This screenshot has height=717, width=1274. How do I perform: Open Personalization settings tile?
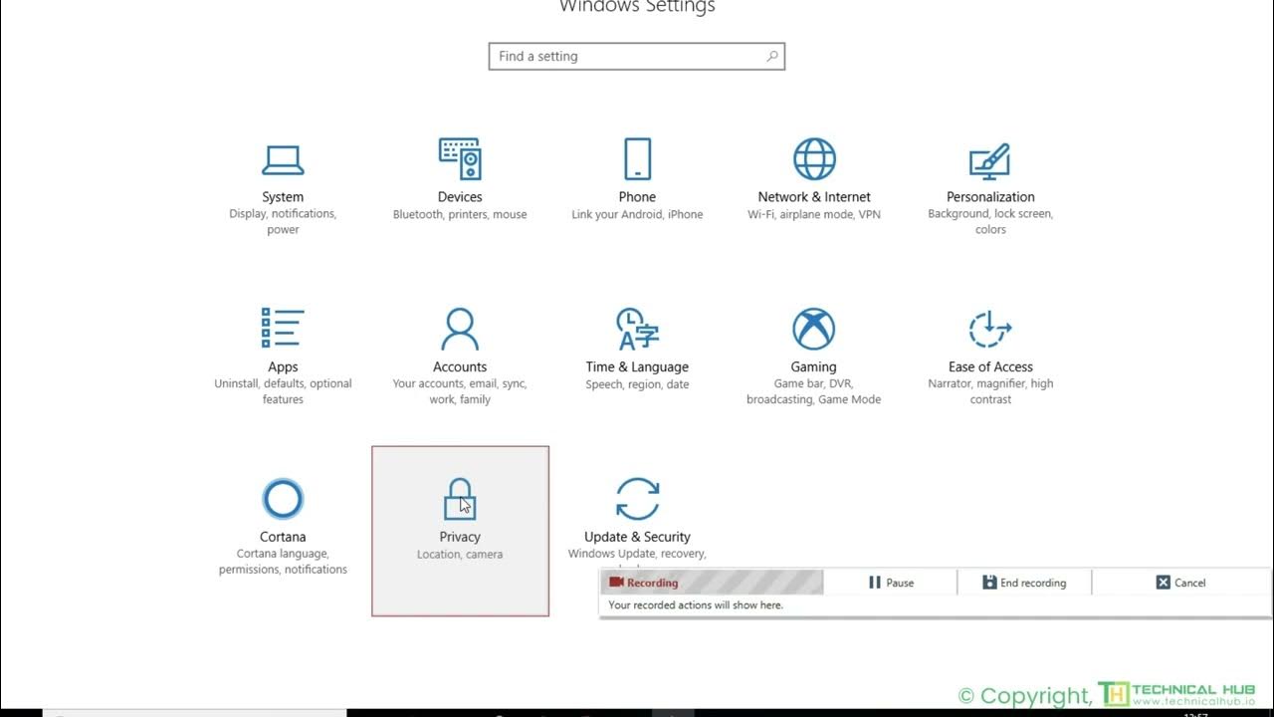(990, 187)
